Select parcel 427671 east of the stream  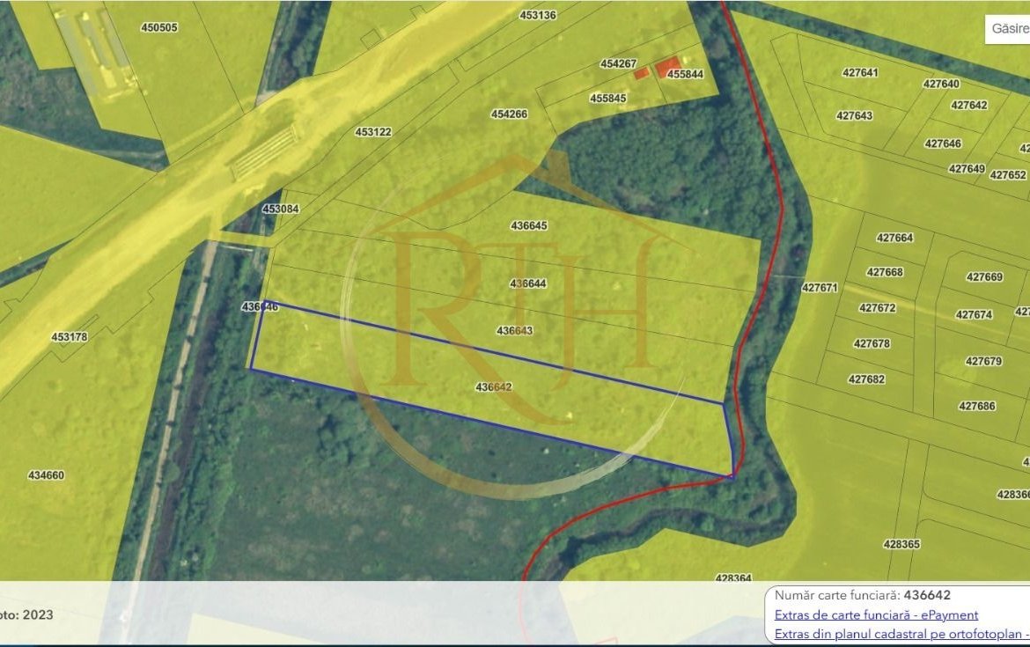click(820, 288)
